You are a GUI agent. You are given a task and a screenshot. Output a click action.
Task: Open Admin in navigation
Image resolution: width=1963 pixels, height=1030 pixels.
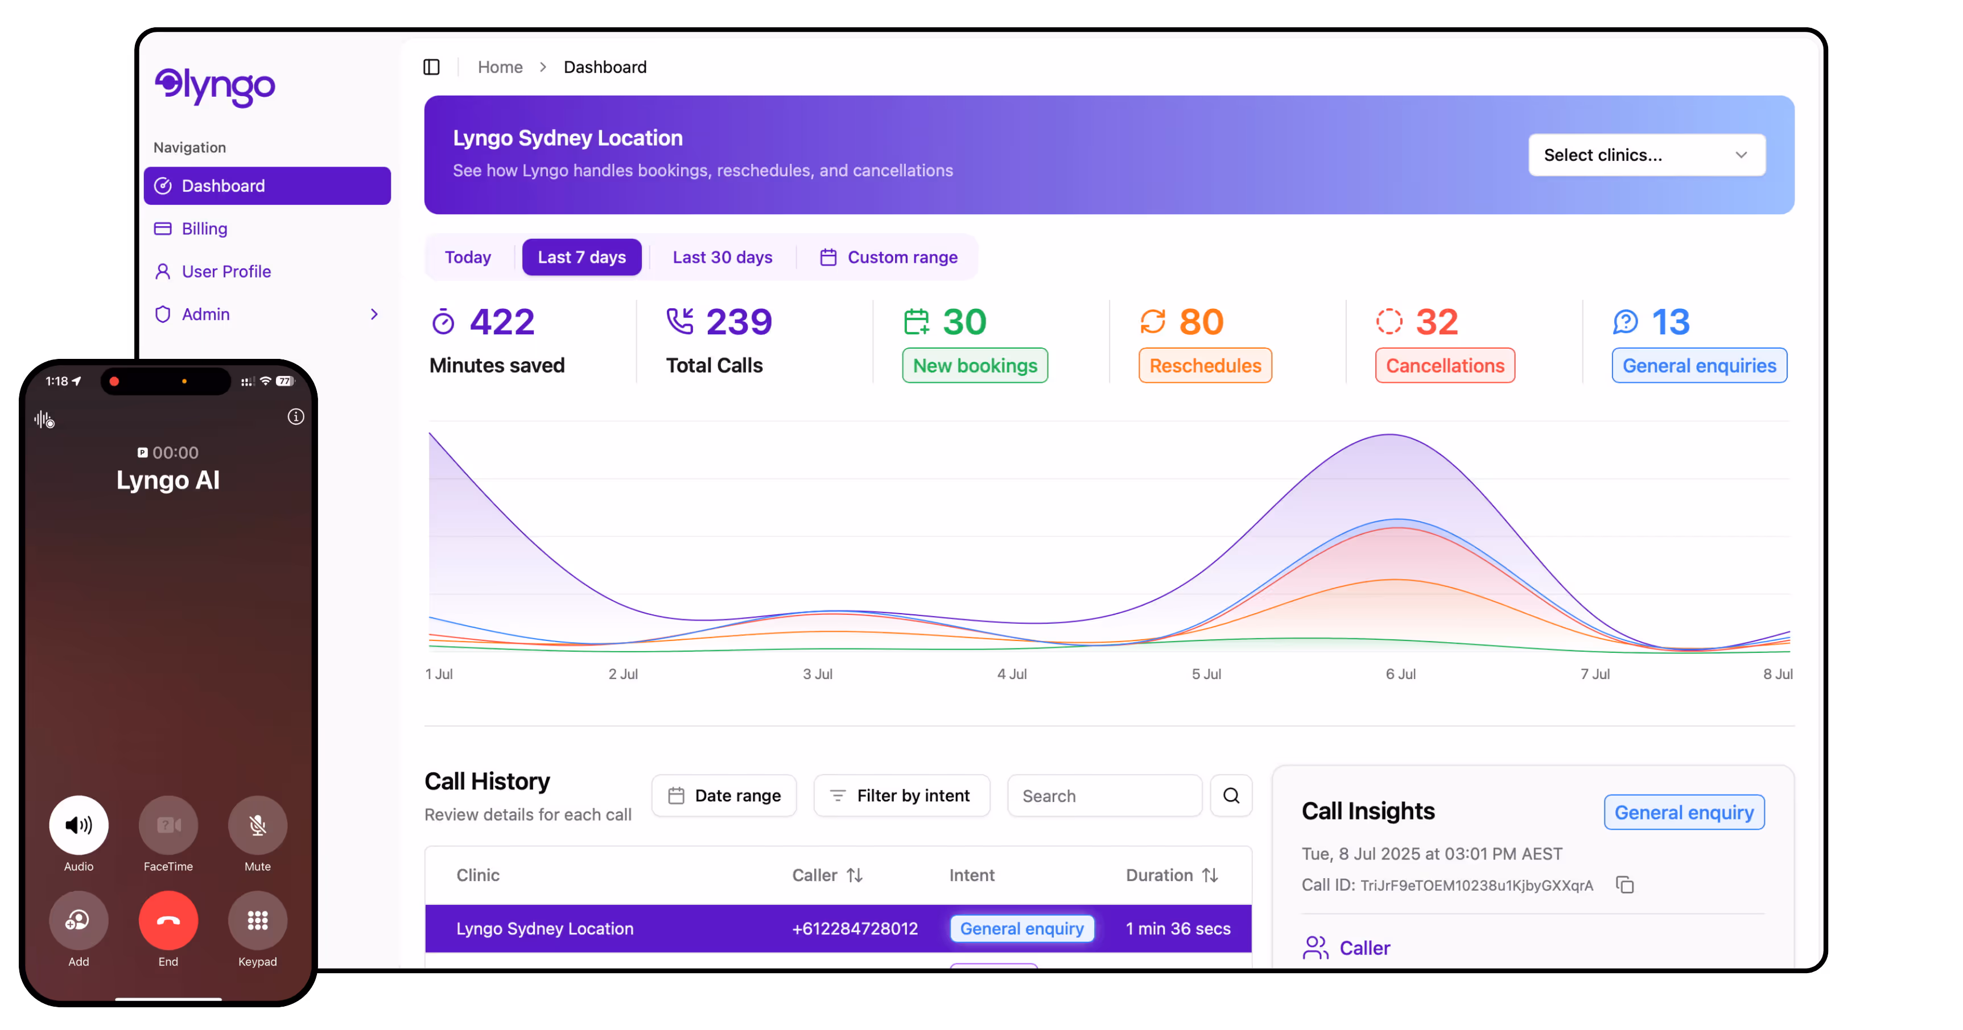point(267,314)
